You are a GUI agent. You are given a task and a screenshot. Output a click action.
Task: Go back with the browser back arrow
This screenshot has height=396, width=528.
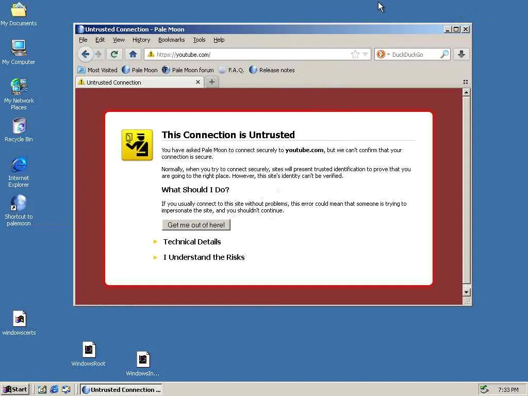(85, 54)
